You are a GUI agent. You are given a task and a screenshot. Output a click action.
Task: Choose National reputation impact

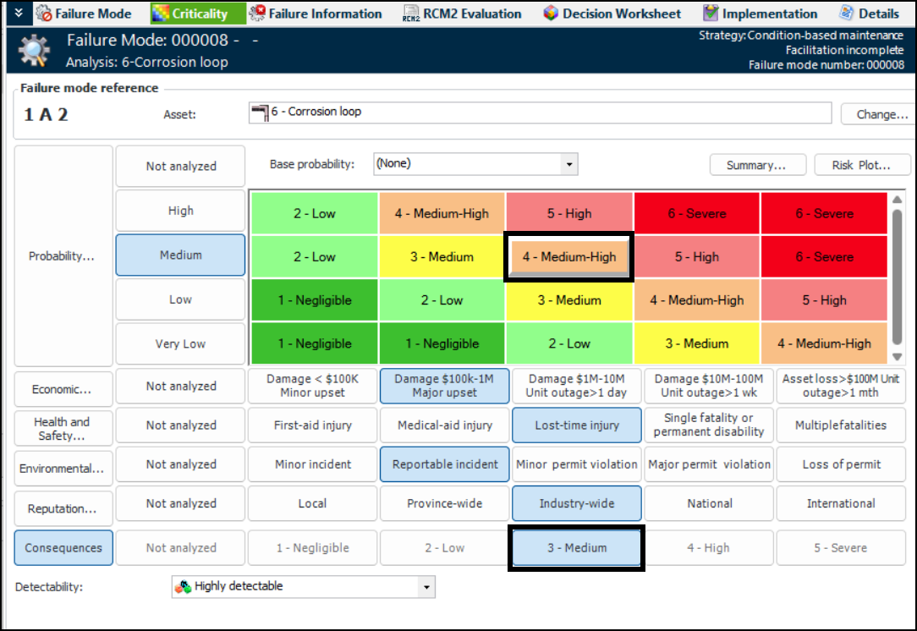point(709,503)
